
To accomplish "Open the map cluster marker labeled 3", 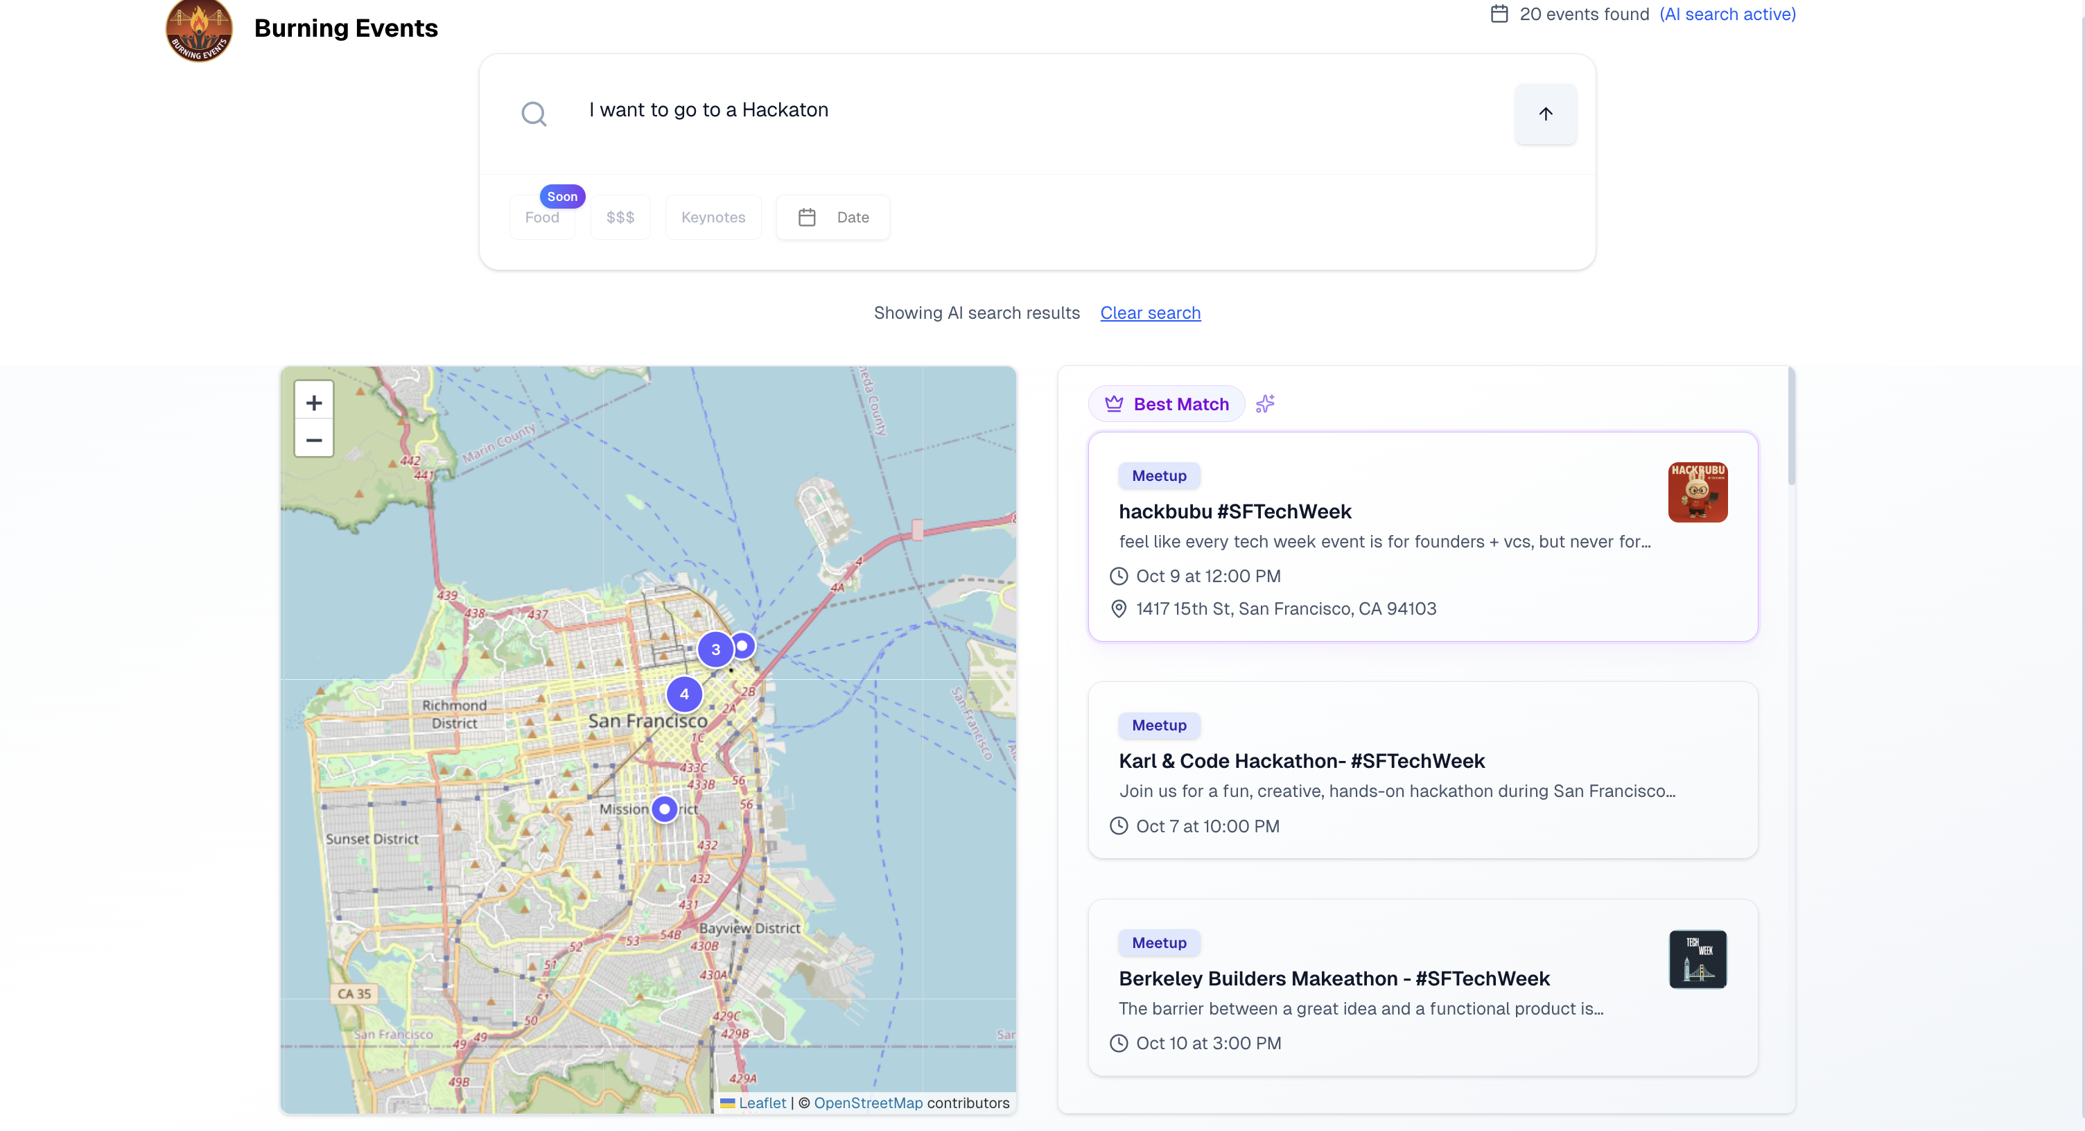I will [x=715, y=649].
